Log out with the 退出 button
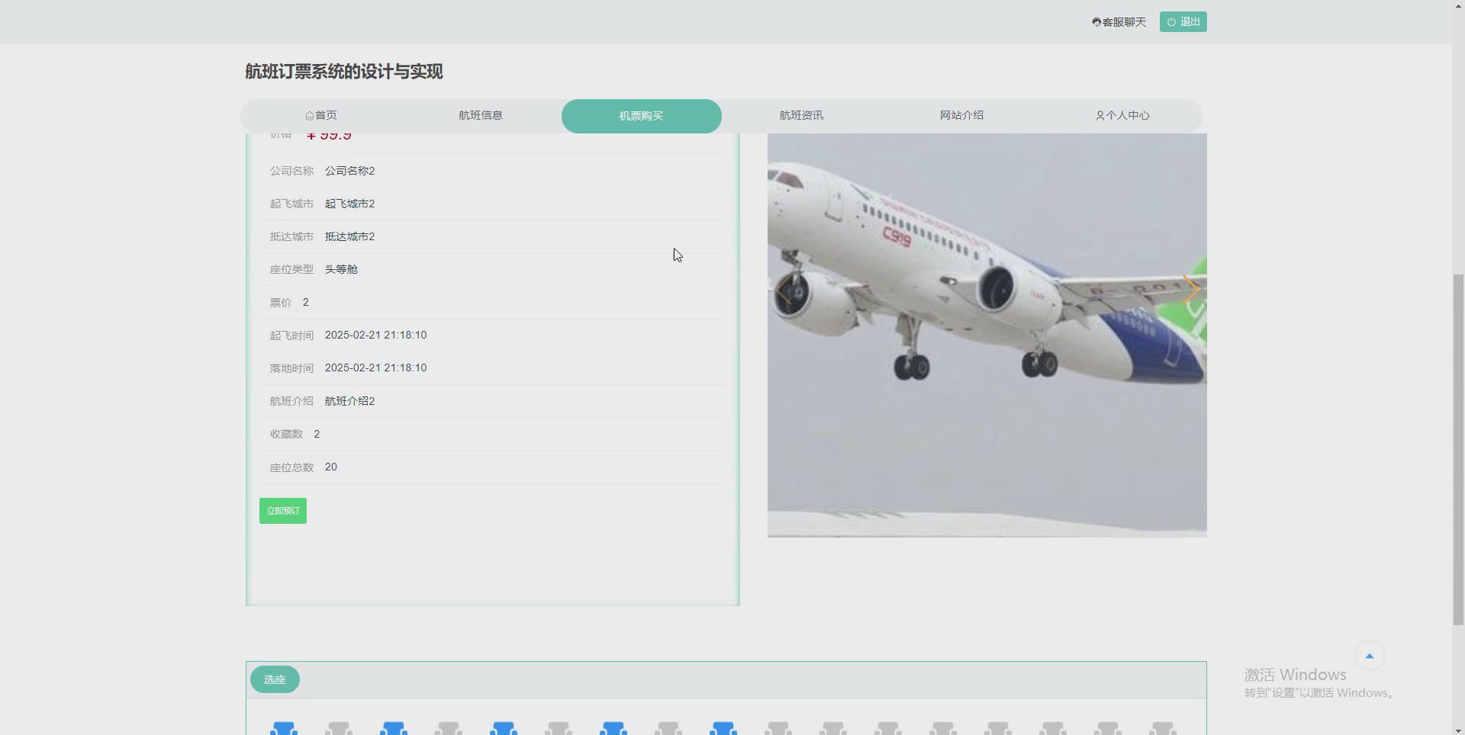Screen dimensions: 1465x735 (x=1183, y=22)
